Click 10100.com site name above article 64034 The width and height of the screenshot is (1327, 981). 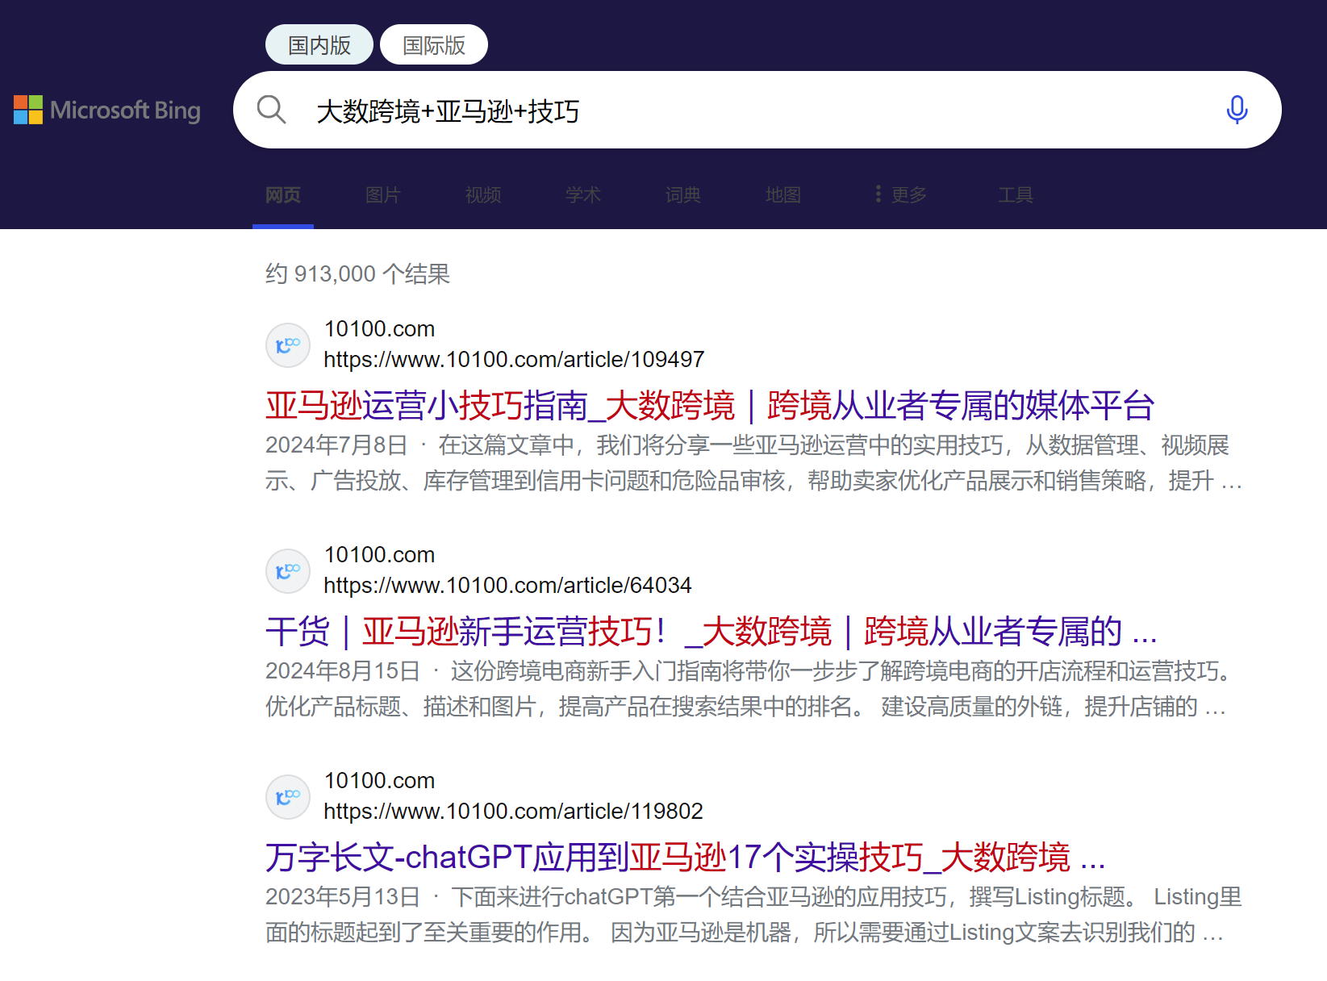379,554
